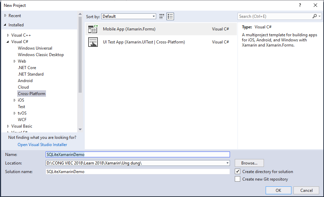Image resolution: width=324 pixels, height=197 pixels.
Task: Expand the Recent section
Action: pyautogui.click(x=5, y=16)
